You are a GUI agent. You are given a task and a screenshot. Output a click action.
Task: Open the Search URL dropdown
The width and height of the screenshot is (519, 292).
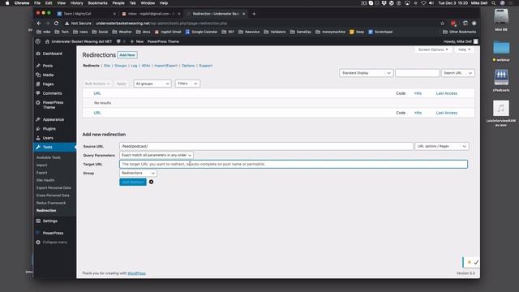click(457, 73)
